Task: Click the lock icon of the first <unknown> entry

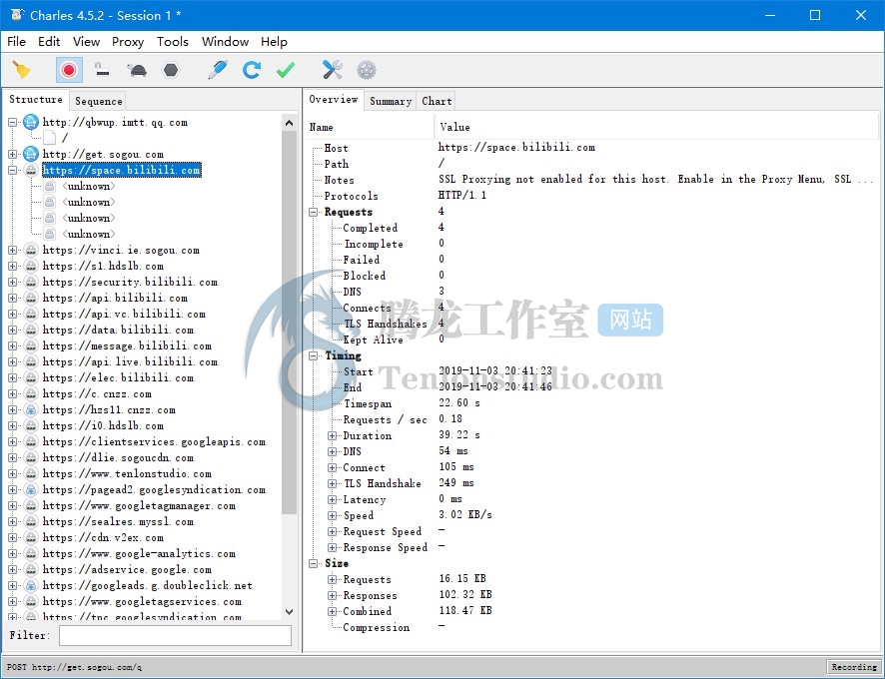Action: tap(50, 186)
